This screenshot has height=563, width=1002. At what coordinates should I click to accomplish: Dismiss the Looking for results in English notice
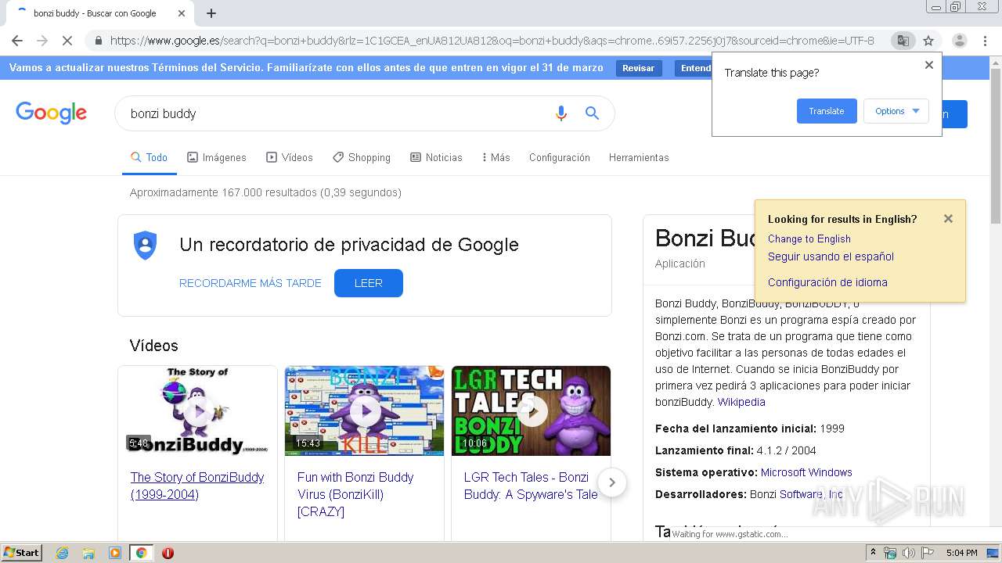pos(948,219)
